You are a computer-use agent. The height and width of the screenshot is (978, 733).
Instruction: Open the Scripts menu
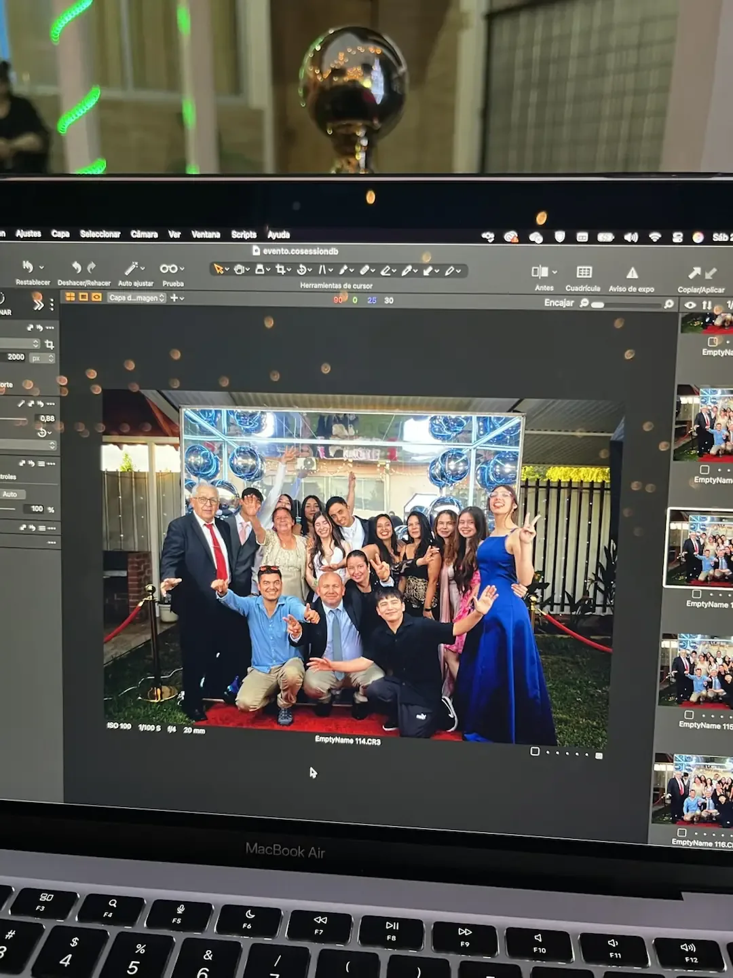pyautogui.click(x=244, y=234)
